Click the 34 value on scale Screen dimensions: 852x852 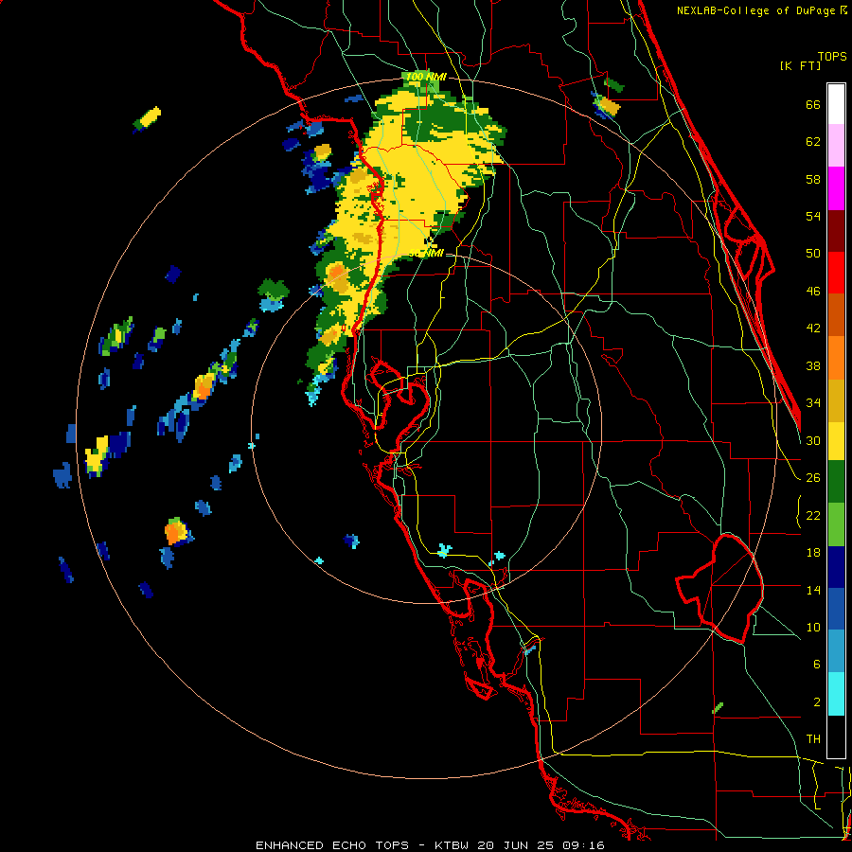813,402
